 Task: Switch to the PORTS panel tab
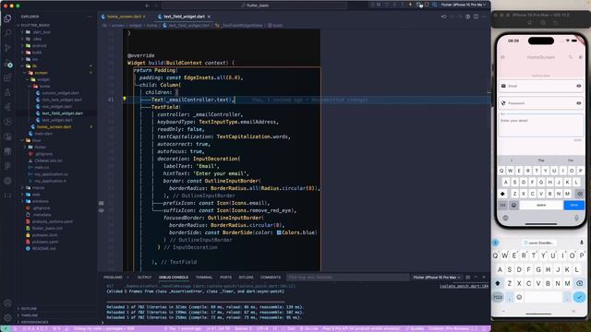point(225,278)
